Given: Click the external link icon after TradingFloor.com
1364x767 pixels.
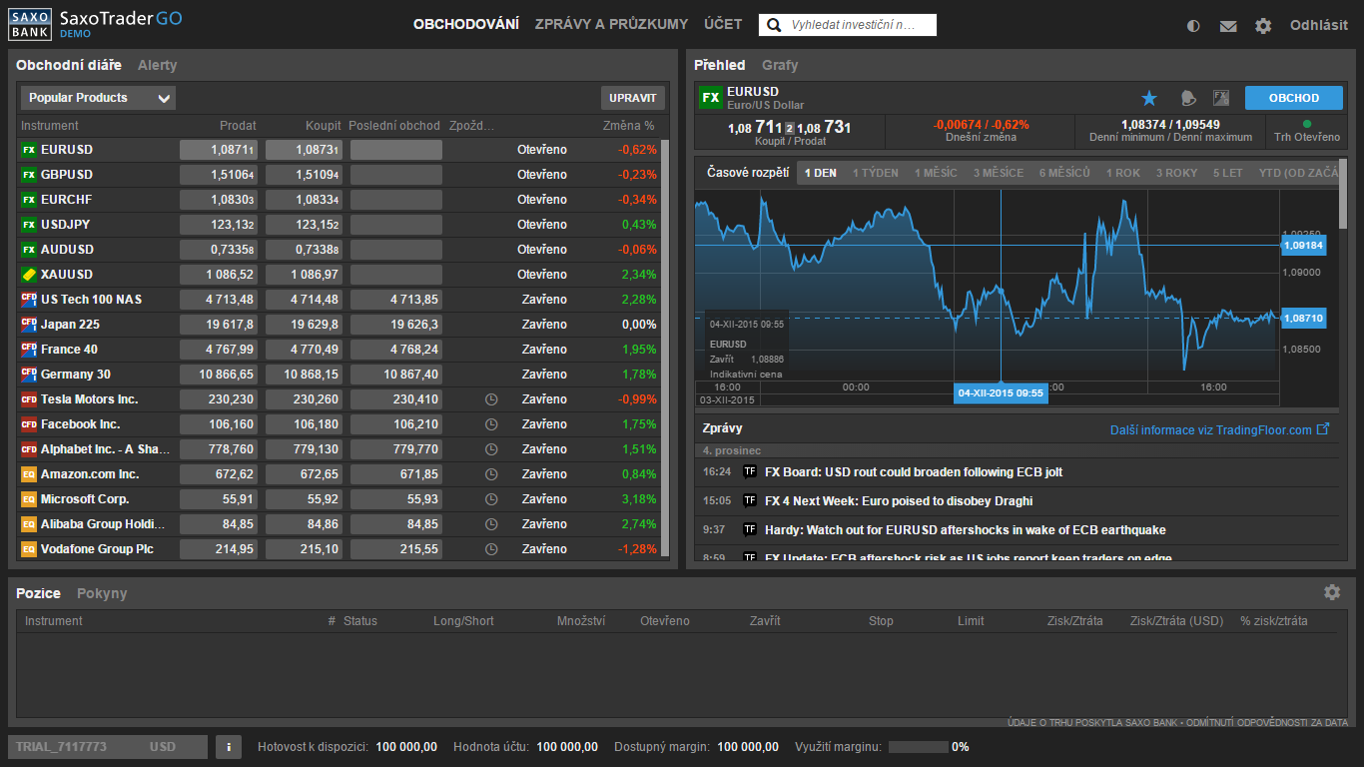Looking at the screenshot, I should [x=1323, y=429].
